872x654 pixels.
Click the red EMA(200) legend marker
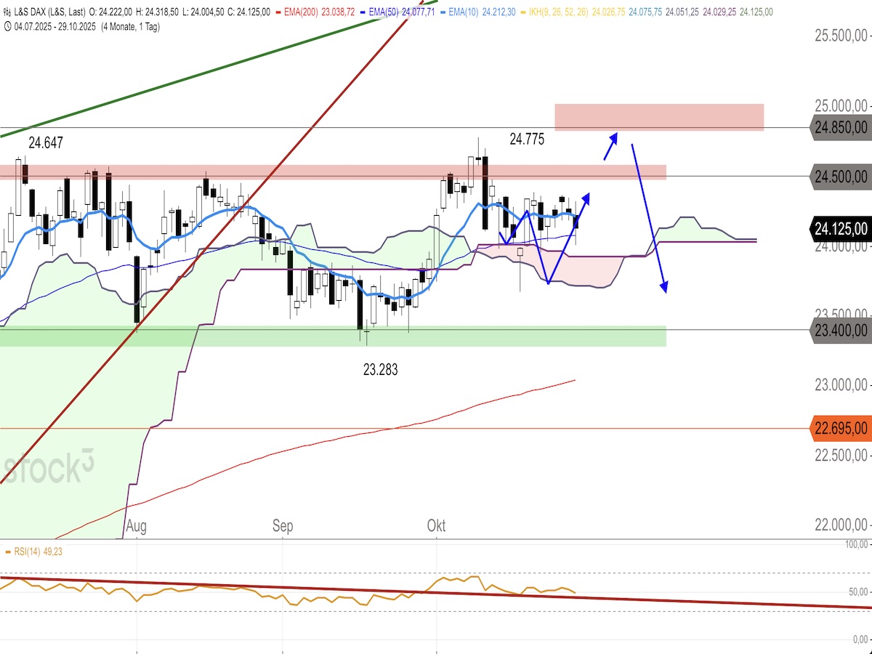[x=278, y=12]
